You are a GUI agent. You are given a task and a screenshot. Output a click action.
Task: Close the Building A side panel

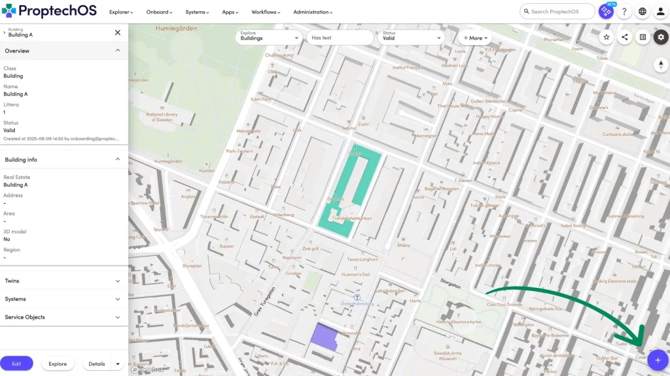coord(118,32)
